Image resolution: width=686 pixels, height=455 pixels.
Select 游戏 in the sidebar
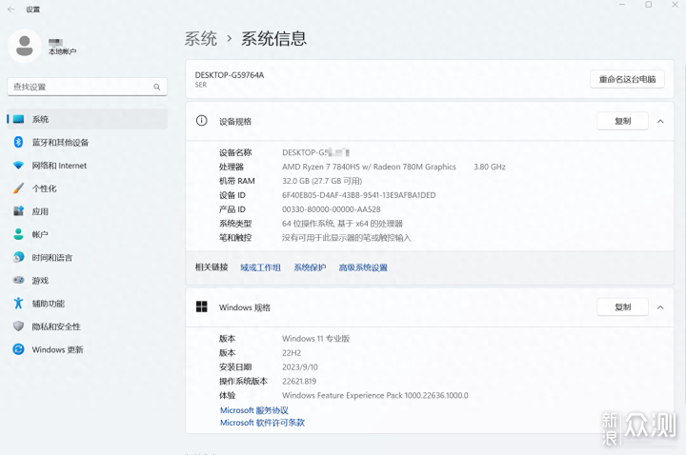coord(87,280)
